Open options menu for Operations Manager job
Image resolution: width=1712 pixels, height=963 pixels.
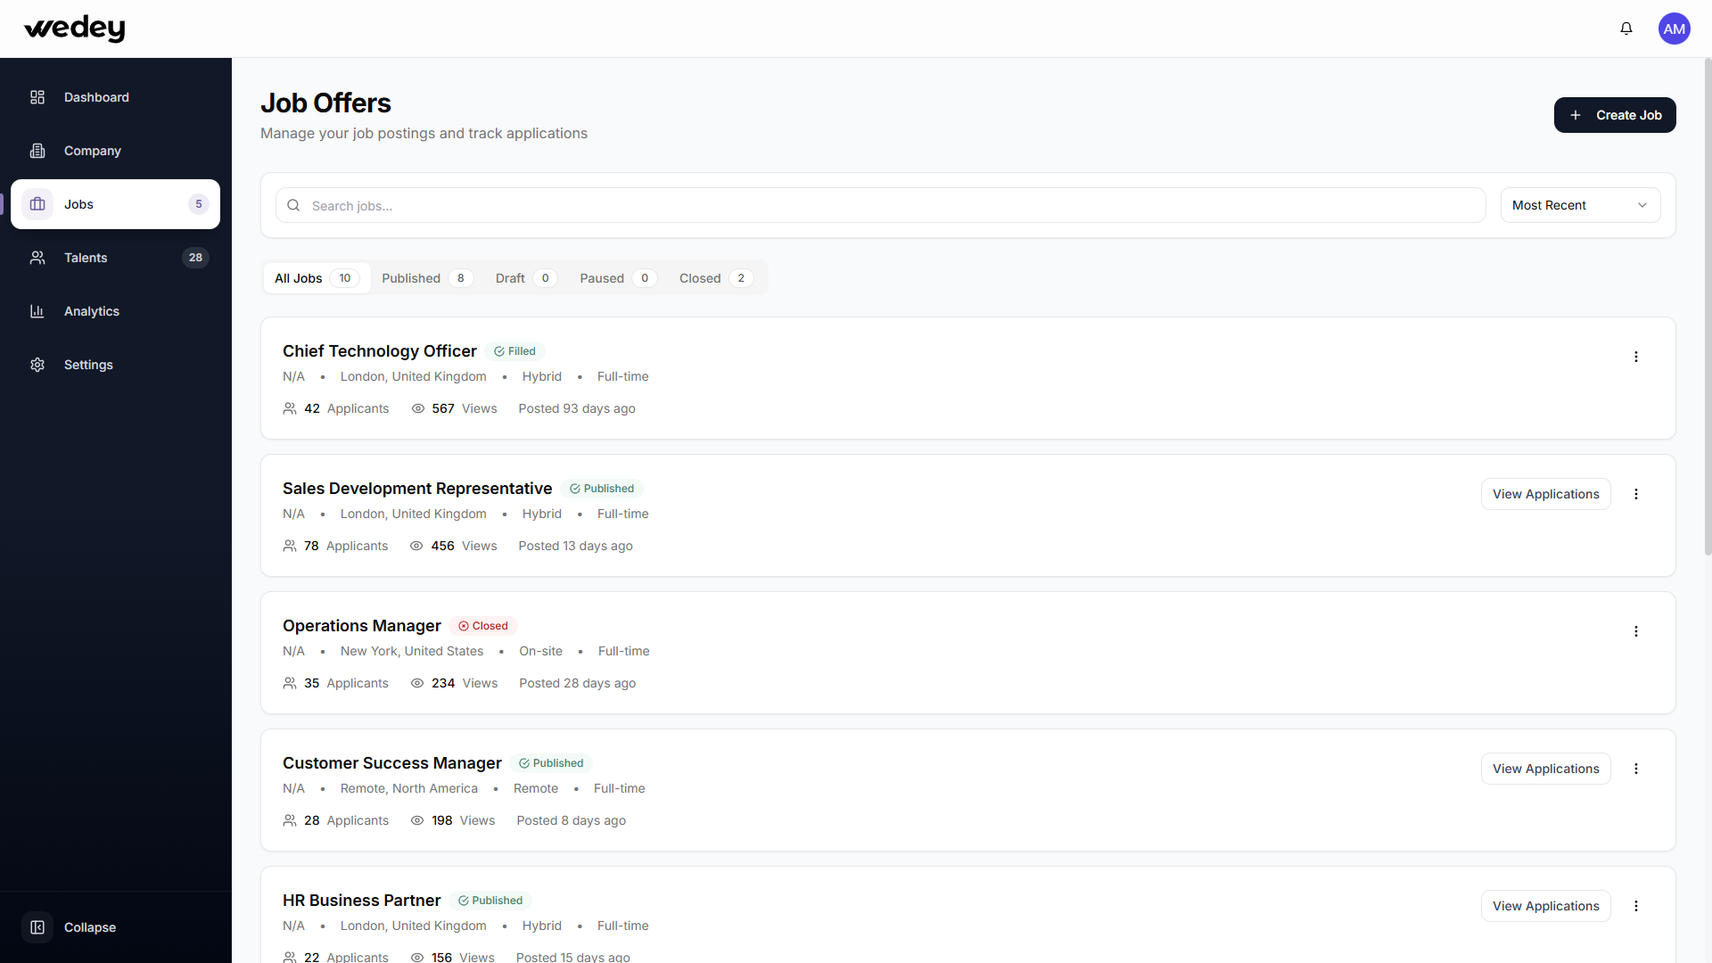pyautogui.click(x=1635, y=631)
